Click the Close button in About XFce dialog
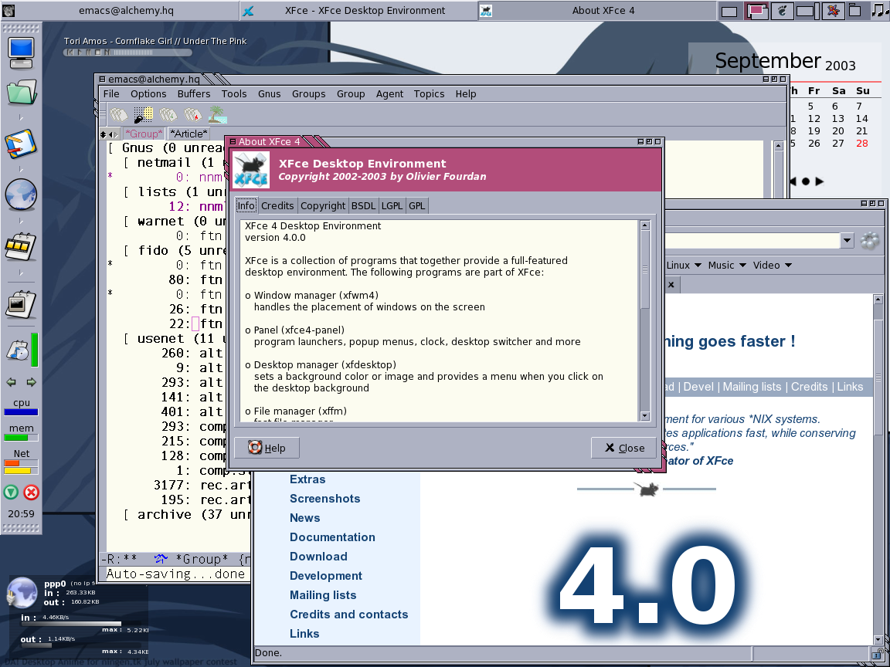The image size is (890, 667). click(x=623, y=448)
